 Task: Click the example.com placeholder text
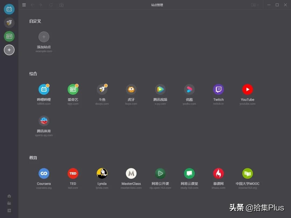44,51
